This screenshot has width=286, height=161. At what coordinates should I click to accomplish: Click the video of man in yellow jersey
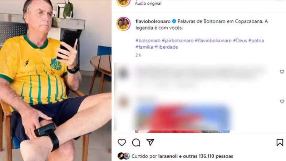(x=56, y=80)
